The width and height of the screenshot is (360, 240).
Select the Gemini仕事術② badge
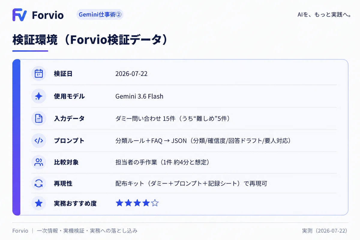(100, 14)
